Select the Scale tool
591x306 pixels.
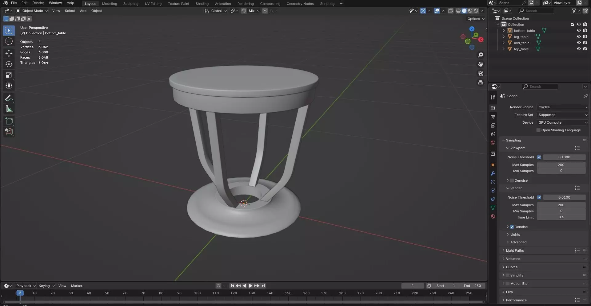(9, 75)
